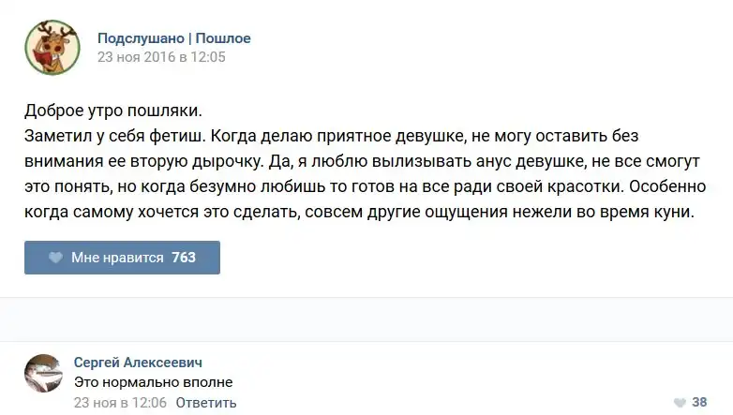Screen dimensions: 733x415
Task: Select the comment text "Это нормально вполне"
Action: pyautogui.click(x=153, y=382)
